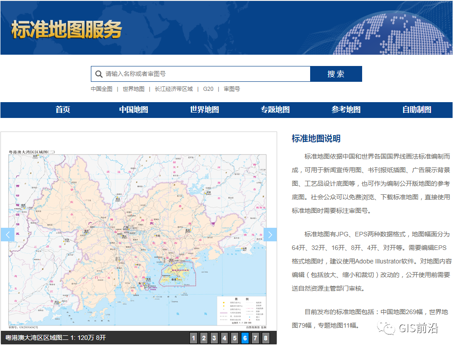The image size is (453, 348).
Task: Open 专题地图 navigation menu item
Action: 275,110
